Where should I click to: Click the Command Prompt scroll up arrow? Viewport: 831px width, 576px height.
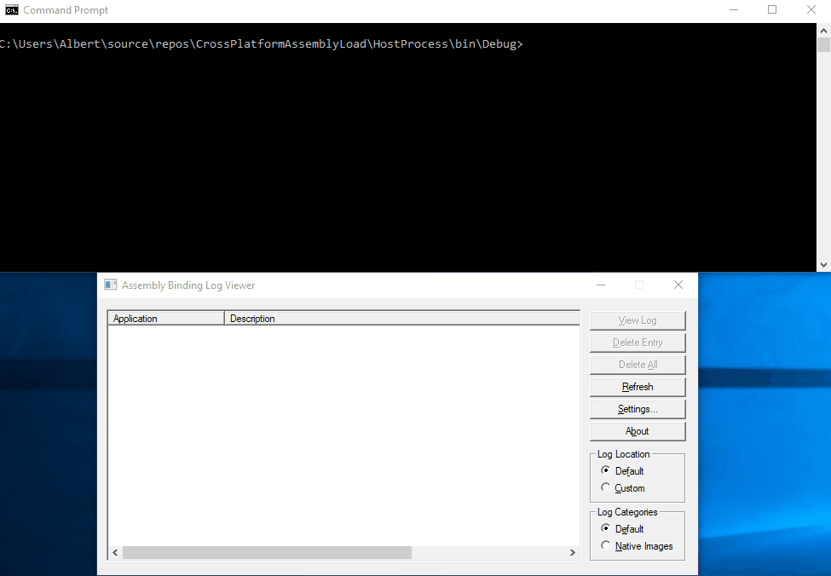[x=823, y=30]
